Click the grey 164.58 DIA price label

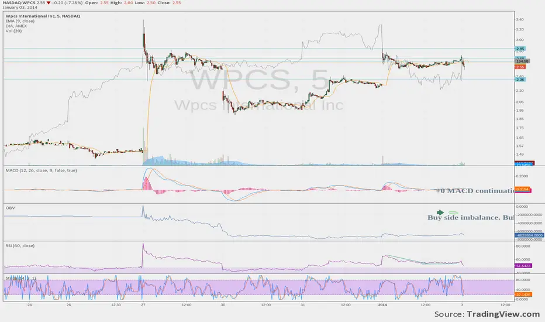pos(522,61)
